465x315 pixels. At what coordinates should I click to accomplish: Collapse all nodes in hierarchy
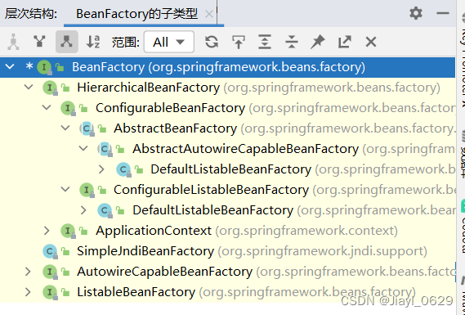[x=292, y=42]
